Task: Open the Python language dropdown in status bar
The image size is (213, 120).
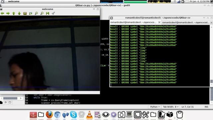Action: tap(155, 107)
